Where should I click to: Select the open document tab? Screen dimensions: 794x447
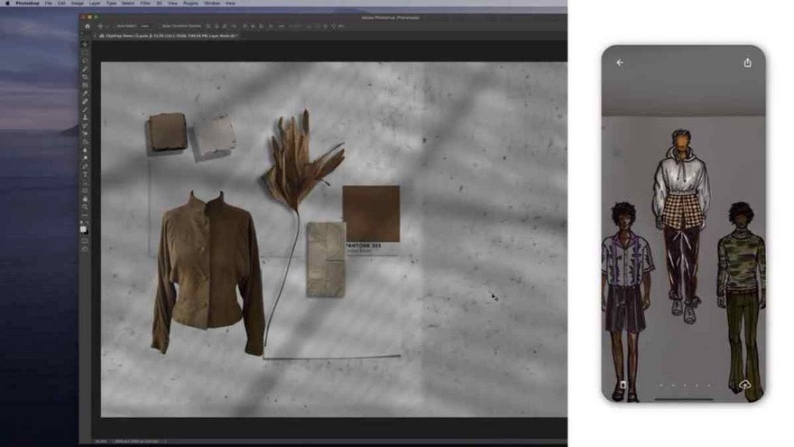[x=169, y=36]
